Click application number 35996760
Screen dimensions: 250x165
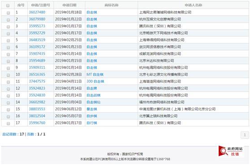pos(37,123)
